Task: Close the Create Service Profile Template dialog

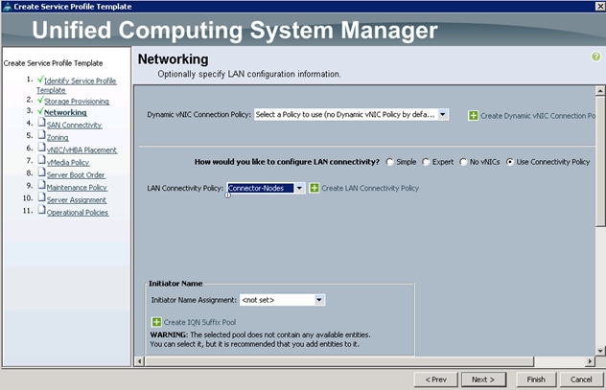Action: tap(600, 6)
